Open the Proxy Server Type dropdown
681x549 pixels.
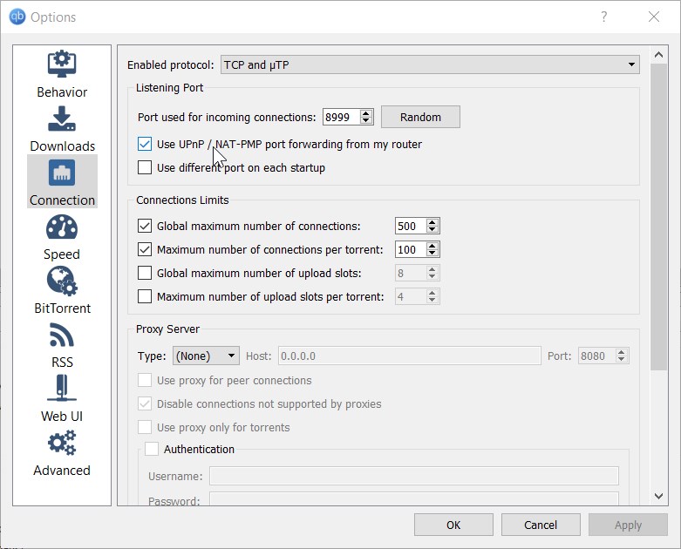click(x=206, y=356)
